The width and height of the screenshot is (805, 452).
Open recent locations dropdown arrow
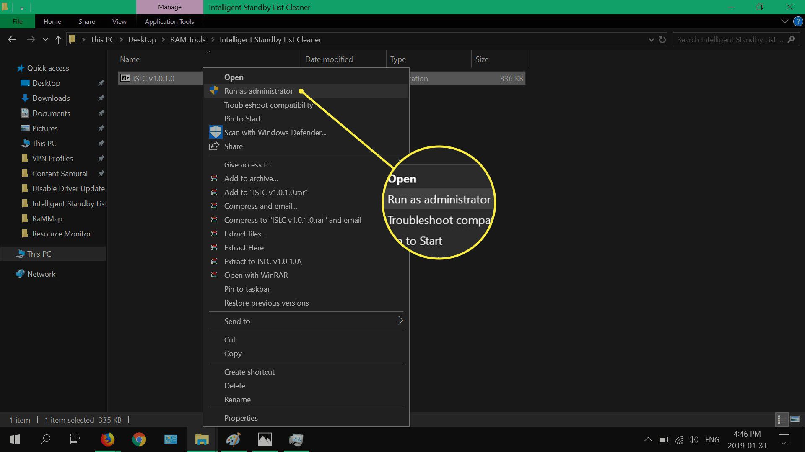point(45,40)
